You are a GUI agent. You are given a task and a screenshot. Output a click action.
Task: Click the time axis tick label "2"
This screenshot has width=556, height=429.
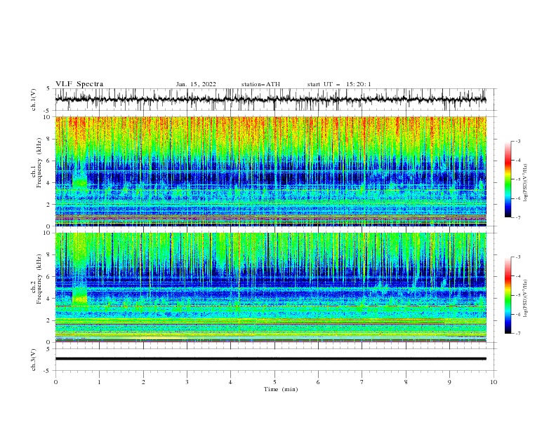pos(143,382)
